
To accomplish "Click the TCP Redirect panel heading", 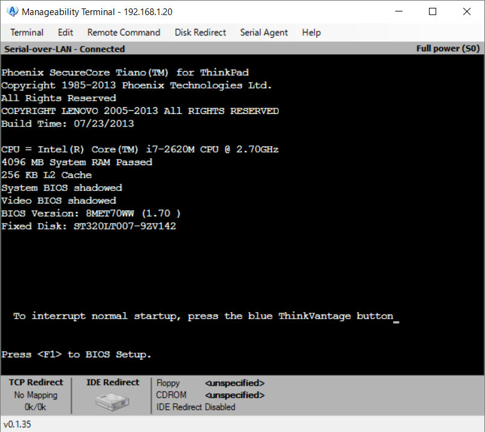I will (36, 383).
